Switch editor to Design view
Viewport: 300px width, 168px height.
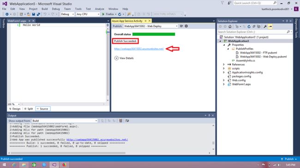[15, 109]
